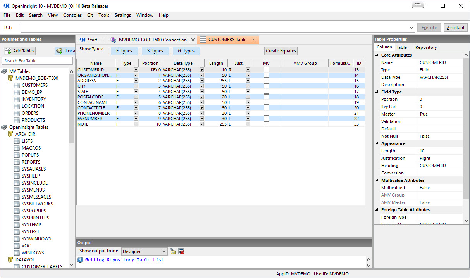
Task: Close the MVDEMO_BOB-T500 Connection tab
Action: coord(193,40)
